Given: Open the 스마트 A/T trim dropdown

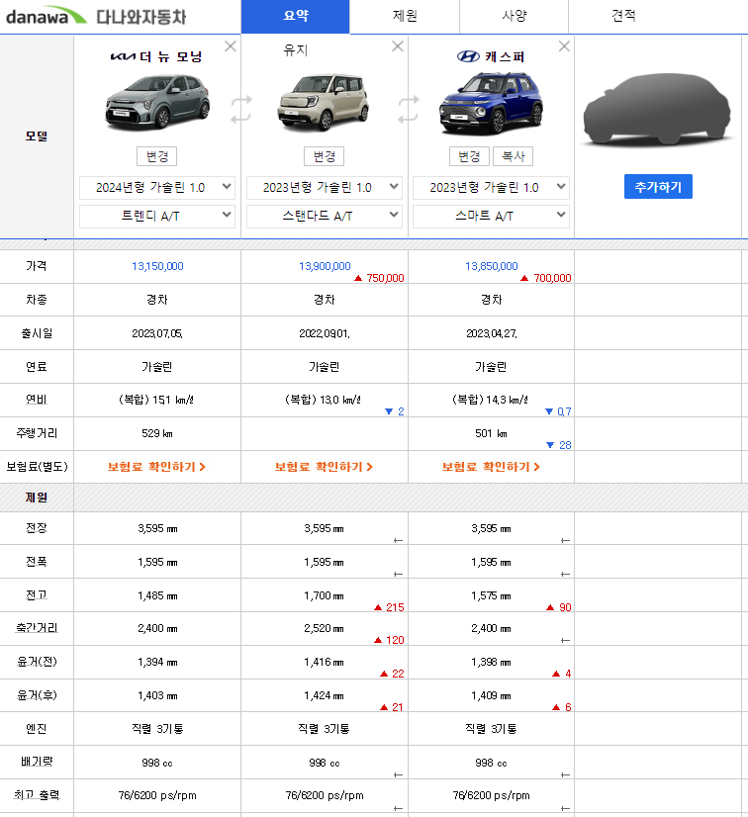Looking at the screenshot, I should (491, 217).
